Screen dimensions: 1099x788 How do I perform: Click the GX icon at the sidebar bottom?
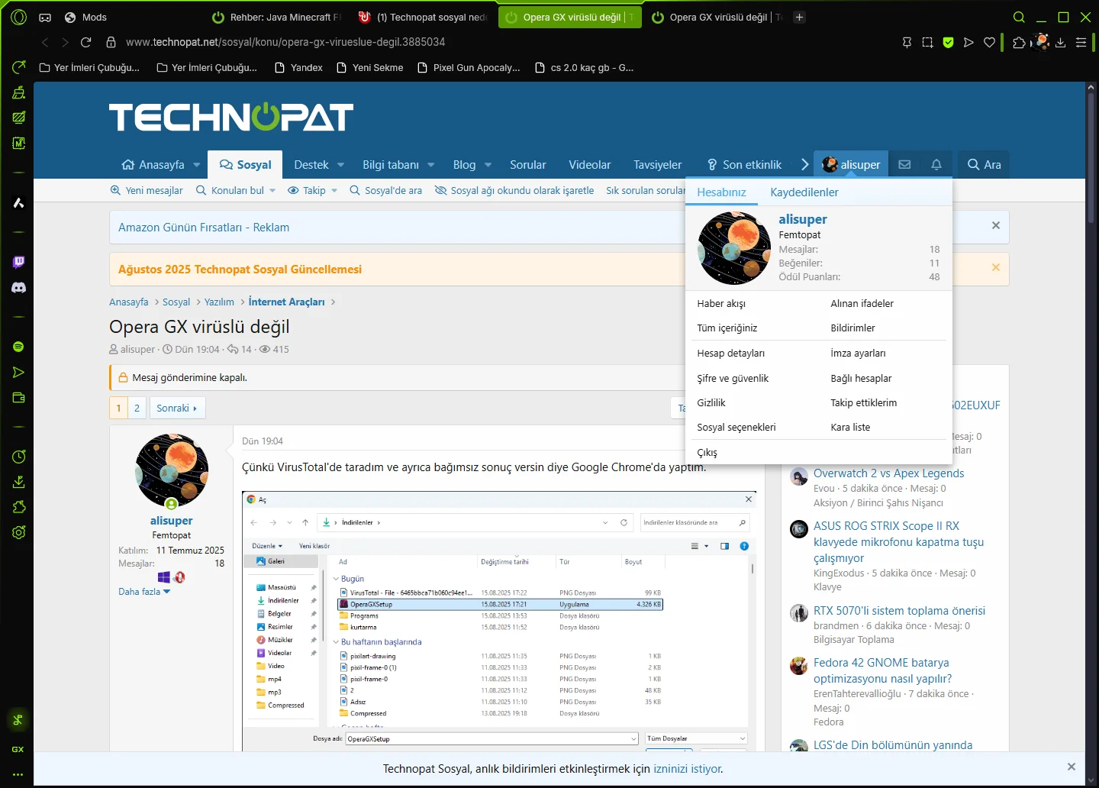pos(18,749)
